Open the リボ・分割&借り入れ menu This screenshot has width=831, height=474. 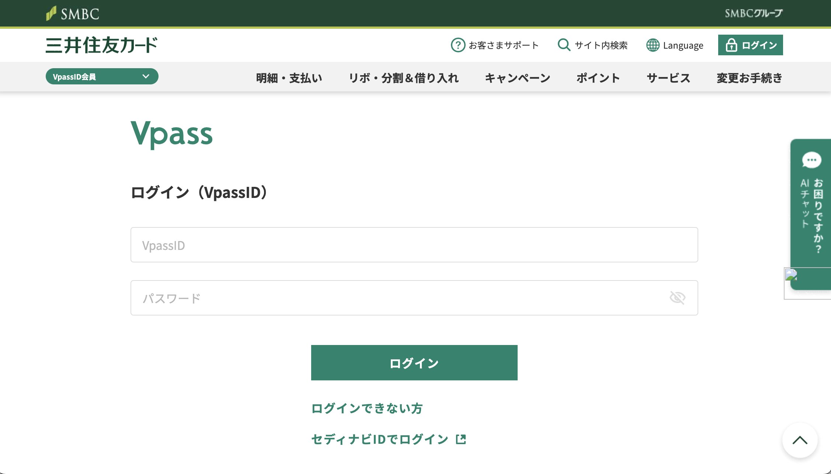click(x=404, y=78)
